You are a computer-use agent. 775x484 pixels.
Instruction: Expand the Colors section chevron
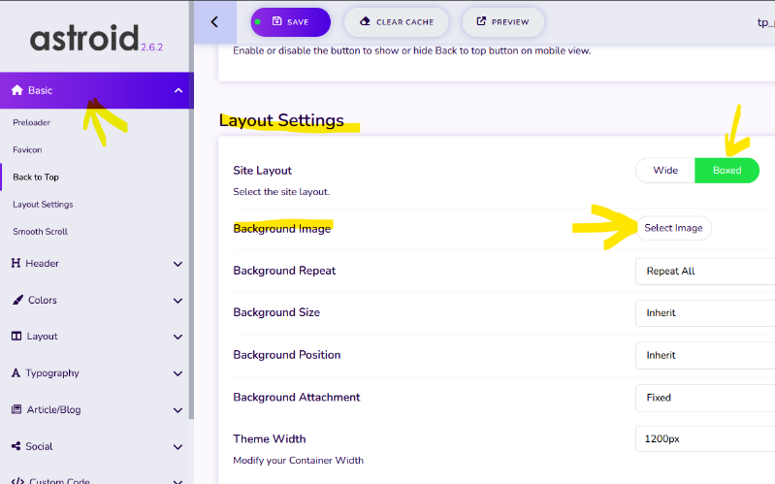(x=178, y=301)
